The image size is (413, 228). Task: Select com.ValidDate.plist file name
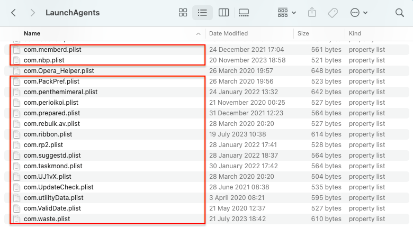[x=52, y=208]
